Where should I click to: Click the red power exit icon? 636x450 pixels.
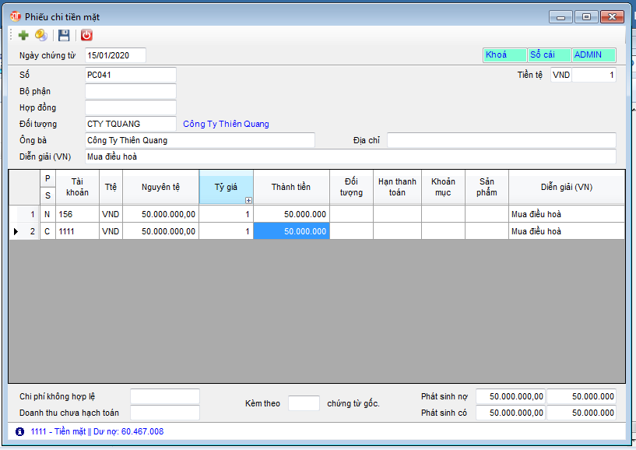click(x=86, y=35)
